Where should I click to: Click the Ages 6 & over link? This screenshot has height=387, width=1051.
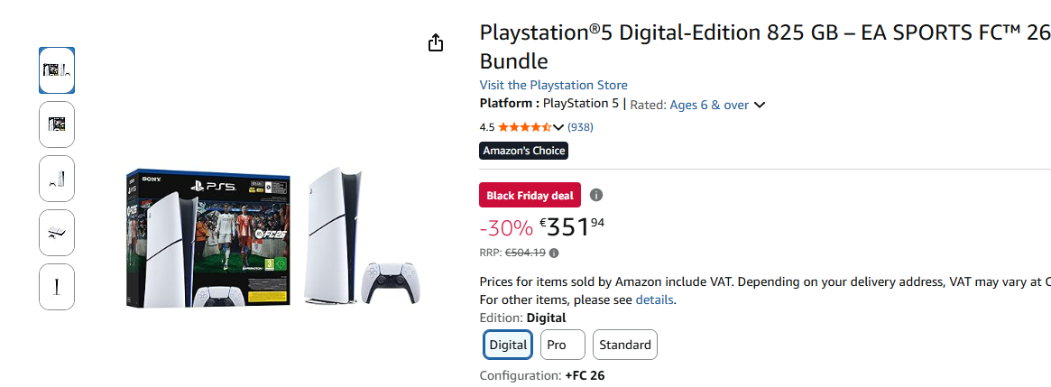pyautogui.click(x=709, y=105)
